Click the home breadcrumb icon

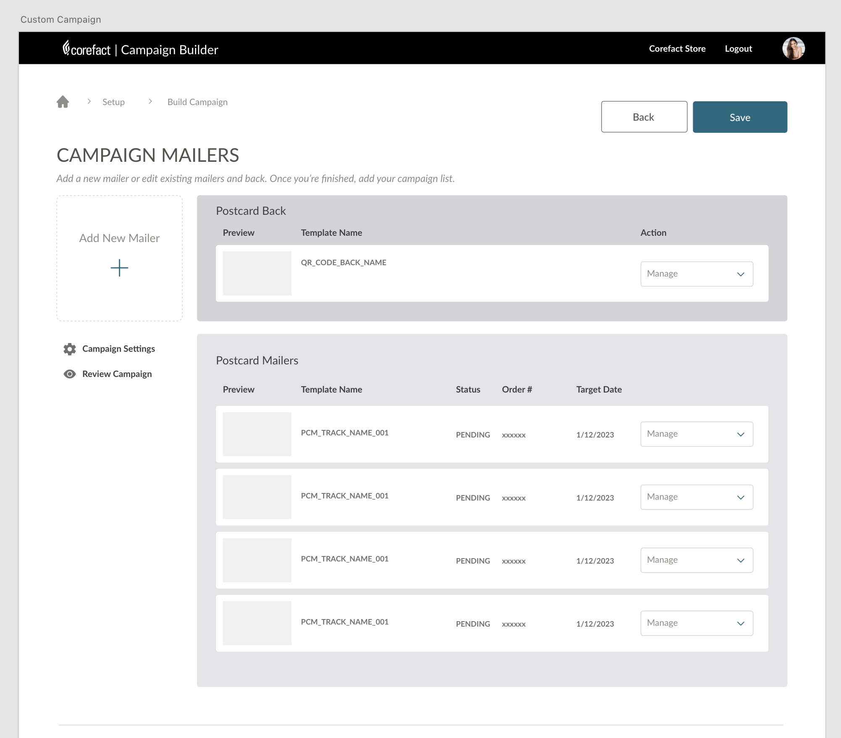[63, 102]
